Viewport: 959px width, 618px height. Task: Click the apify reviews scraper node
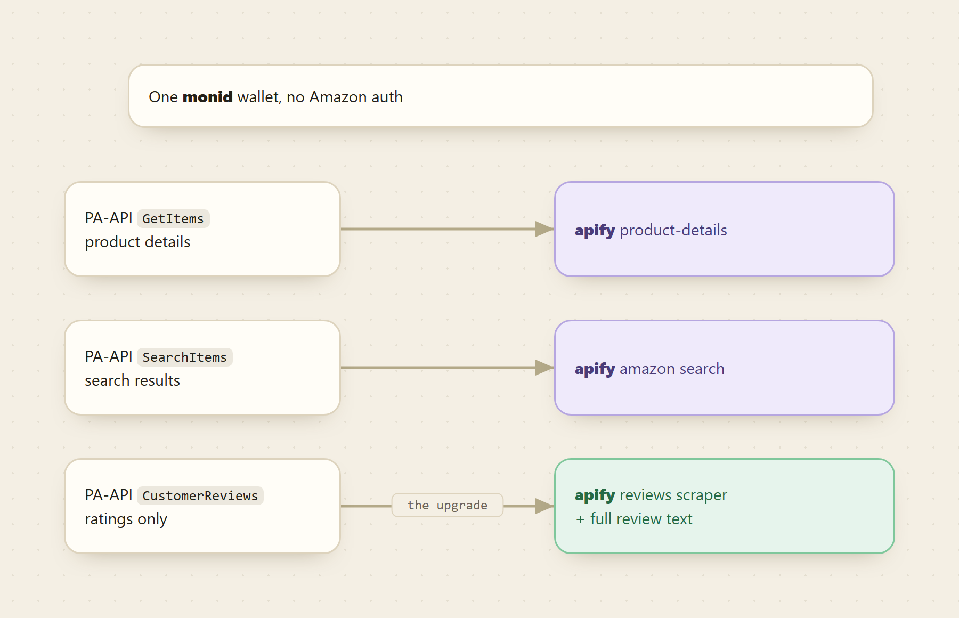(724, 506)
